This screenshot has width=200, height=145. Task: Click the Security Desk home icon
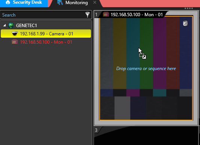click(8, 2)
